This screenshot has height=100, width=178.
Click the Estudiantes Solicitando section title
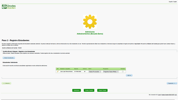click(10, 62)
